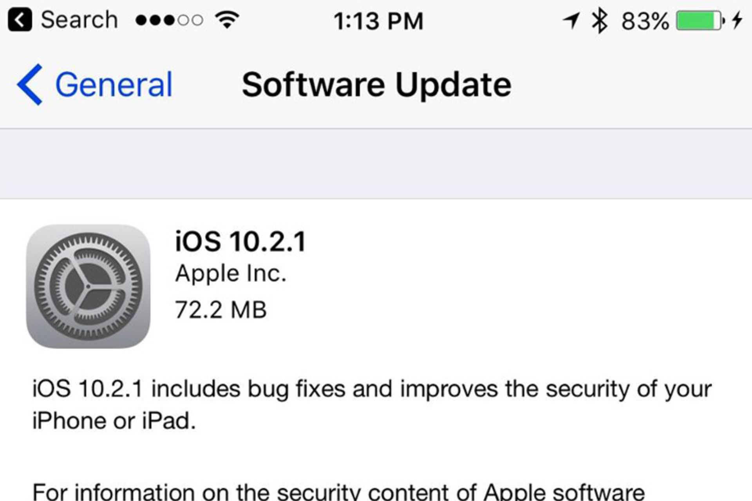Click the Settings gear app icon

[x=88, y=286]
